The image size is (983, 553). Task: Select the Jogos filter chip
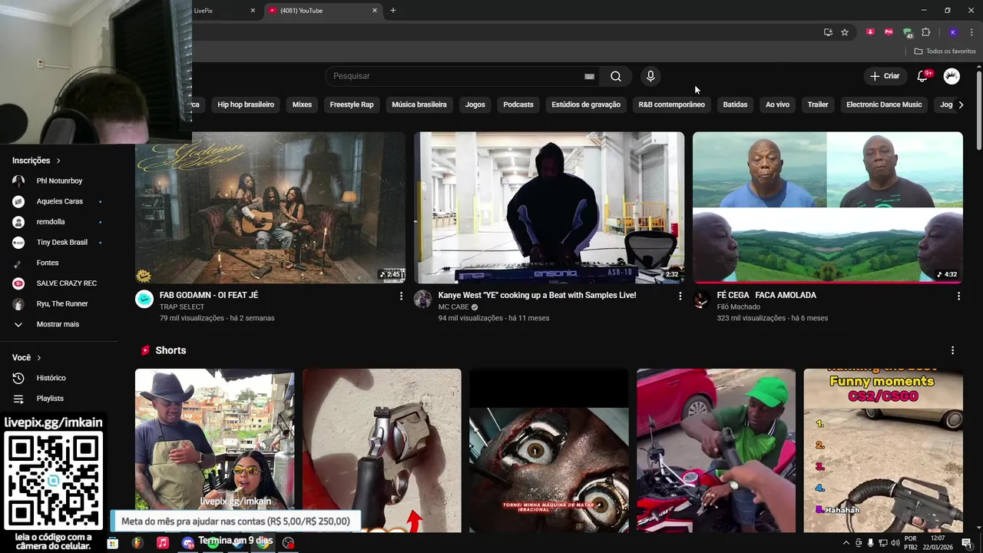475,104
